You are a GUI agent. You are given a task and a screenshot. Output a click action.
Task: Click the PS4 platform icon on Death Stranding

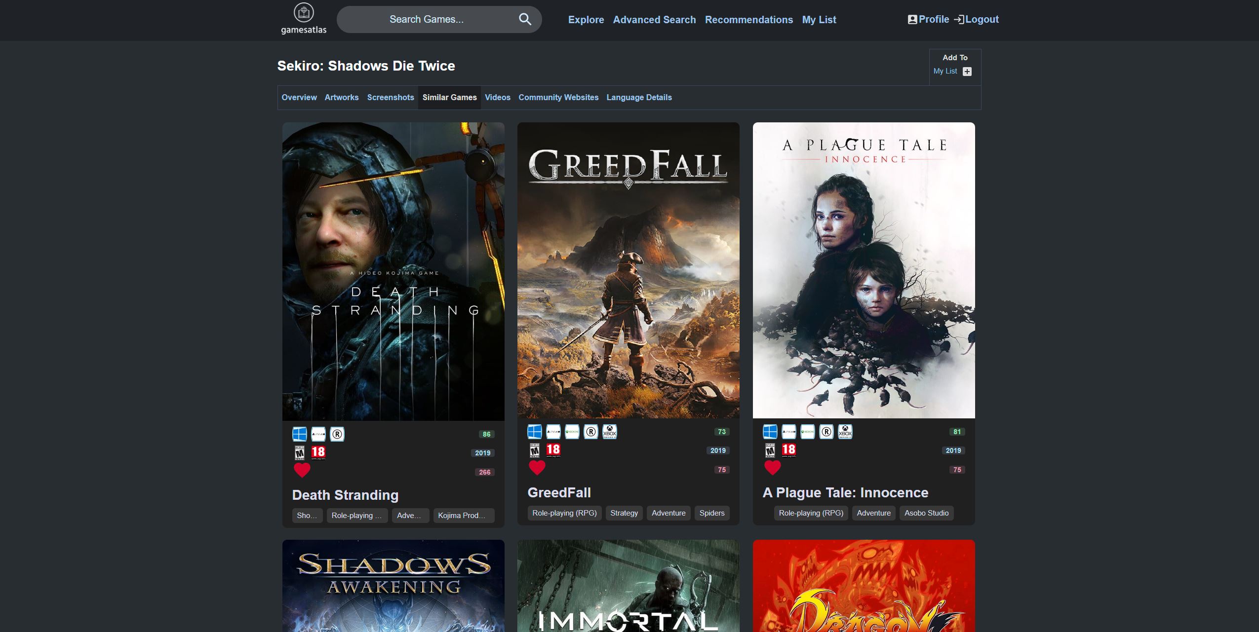coord(318,434)
